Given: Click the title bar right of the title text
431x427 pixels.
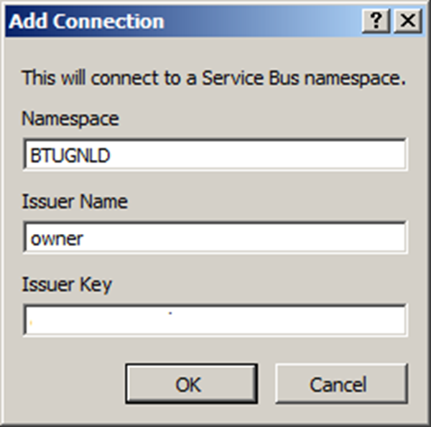Looking at the screenshot, I should [x=266, y=21].
